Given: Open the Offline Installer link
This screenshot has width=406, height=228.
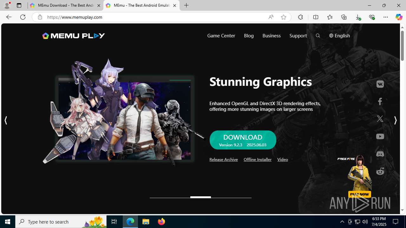Looking at the screenshot, I should pos(258,160).
